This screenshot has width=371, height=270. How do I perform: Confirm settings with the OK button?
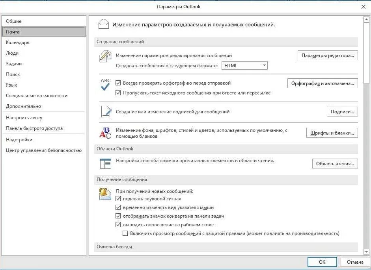tap(322, 262)
